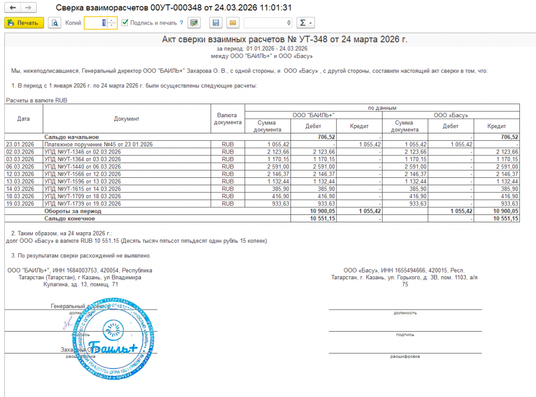Select cell 'УПД №УТ-1596 от 13.03.2026'
536x397 pixels.
coord(127,182)
